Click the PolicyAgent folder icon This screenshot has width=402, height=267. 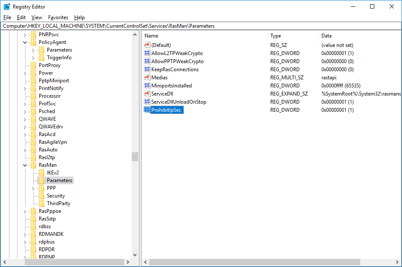[33, 42]
